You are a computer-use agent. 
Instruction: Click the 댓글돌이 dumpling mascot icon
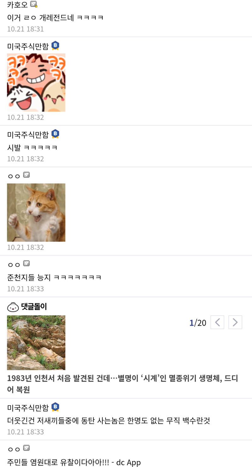tap(13, 307)
